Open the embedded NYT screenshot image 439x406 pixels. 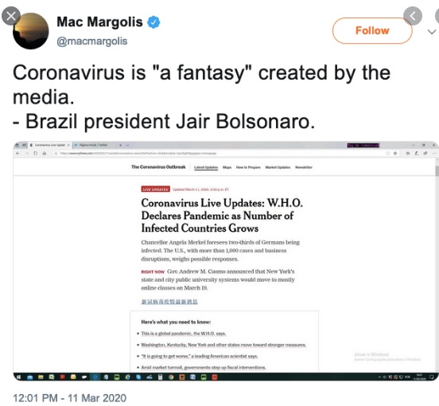click(226, 261)
